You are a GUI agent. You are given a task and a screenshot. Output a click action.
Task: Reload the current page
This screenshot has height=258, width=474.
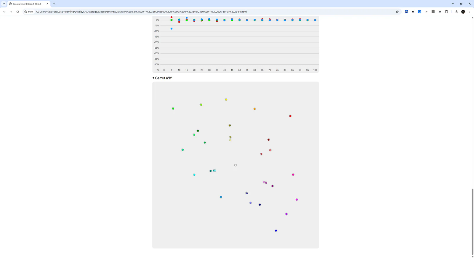(x=18, y=12)
